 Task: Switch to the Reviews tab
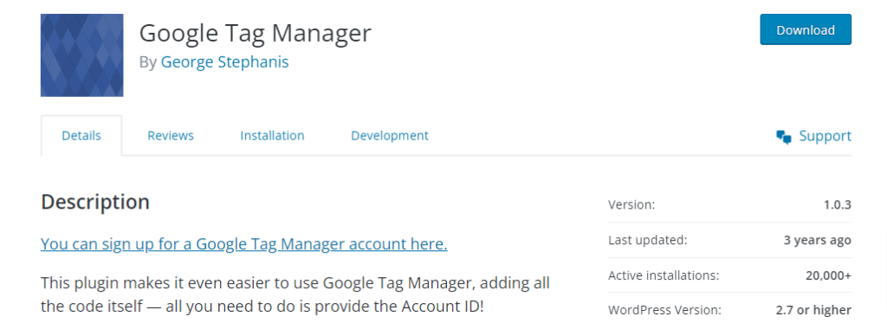(171, 136)
